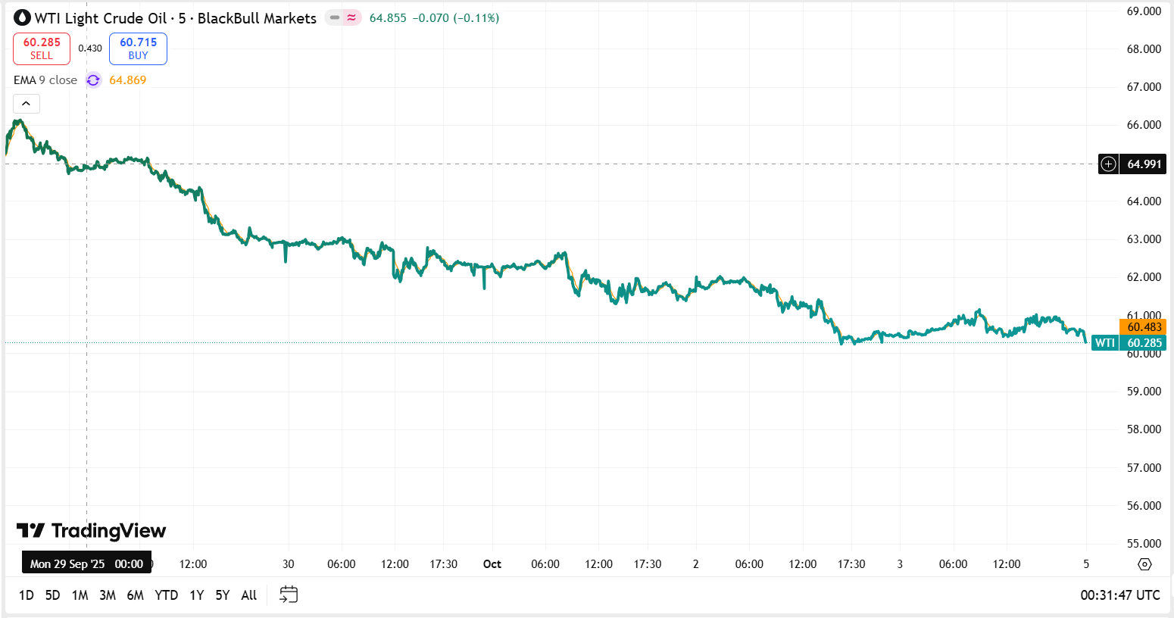Select the 1D time range
The width and height of the screenshot is (1174, 618).
27,595
